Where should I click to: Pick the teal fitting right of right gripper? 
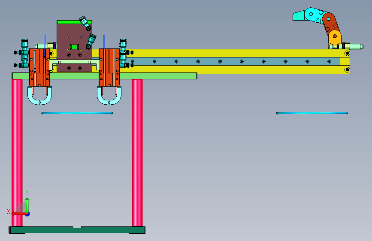click(x=123, y=54)
